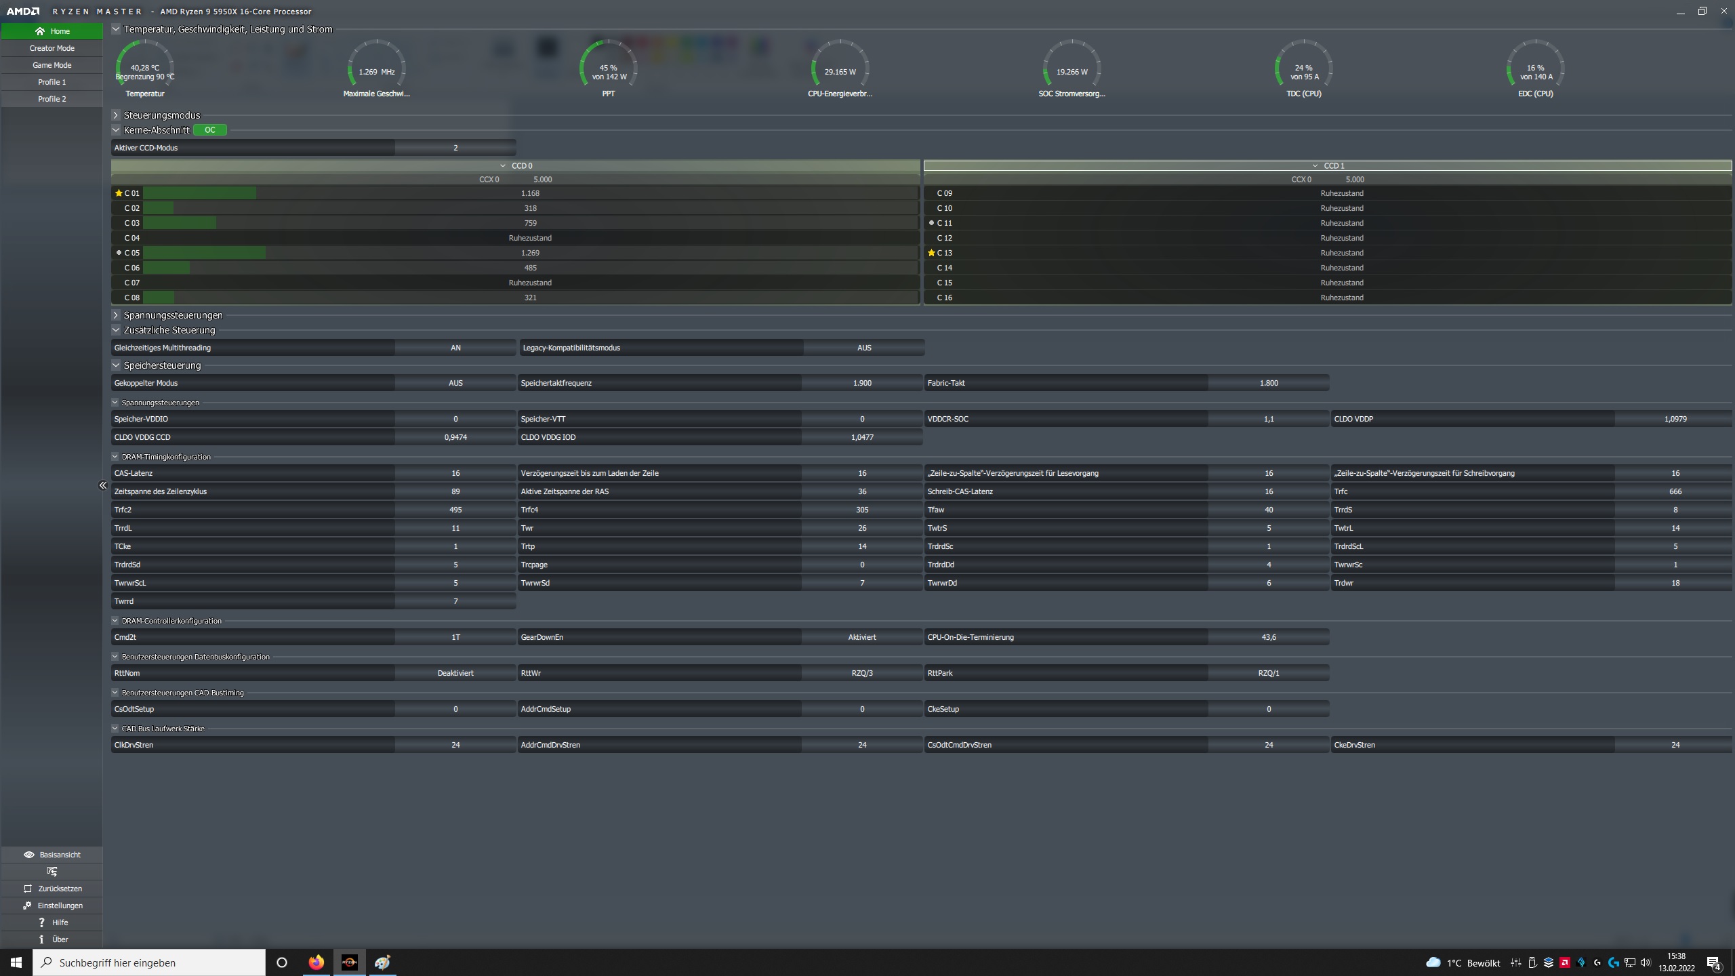This screenshot has width=1735, height=976.
Task: Expand the Steuerungsmodus section
Action: coord(116,115)
